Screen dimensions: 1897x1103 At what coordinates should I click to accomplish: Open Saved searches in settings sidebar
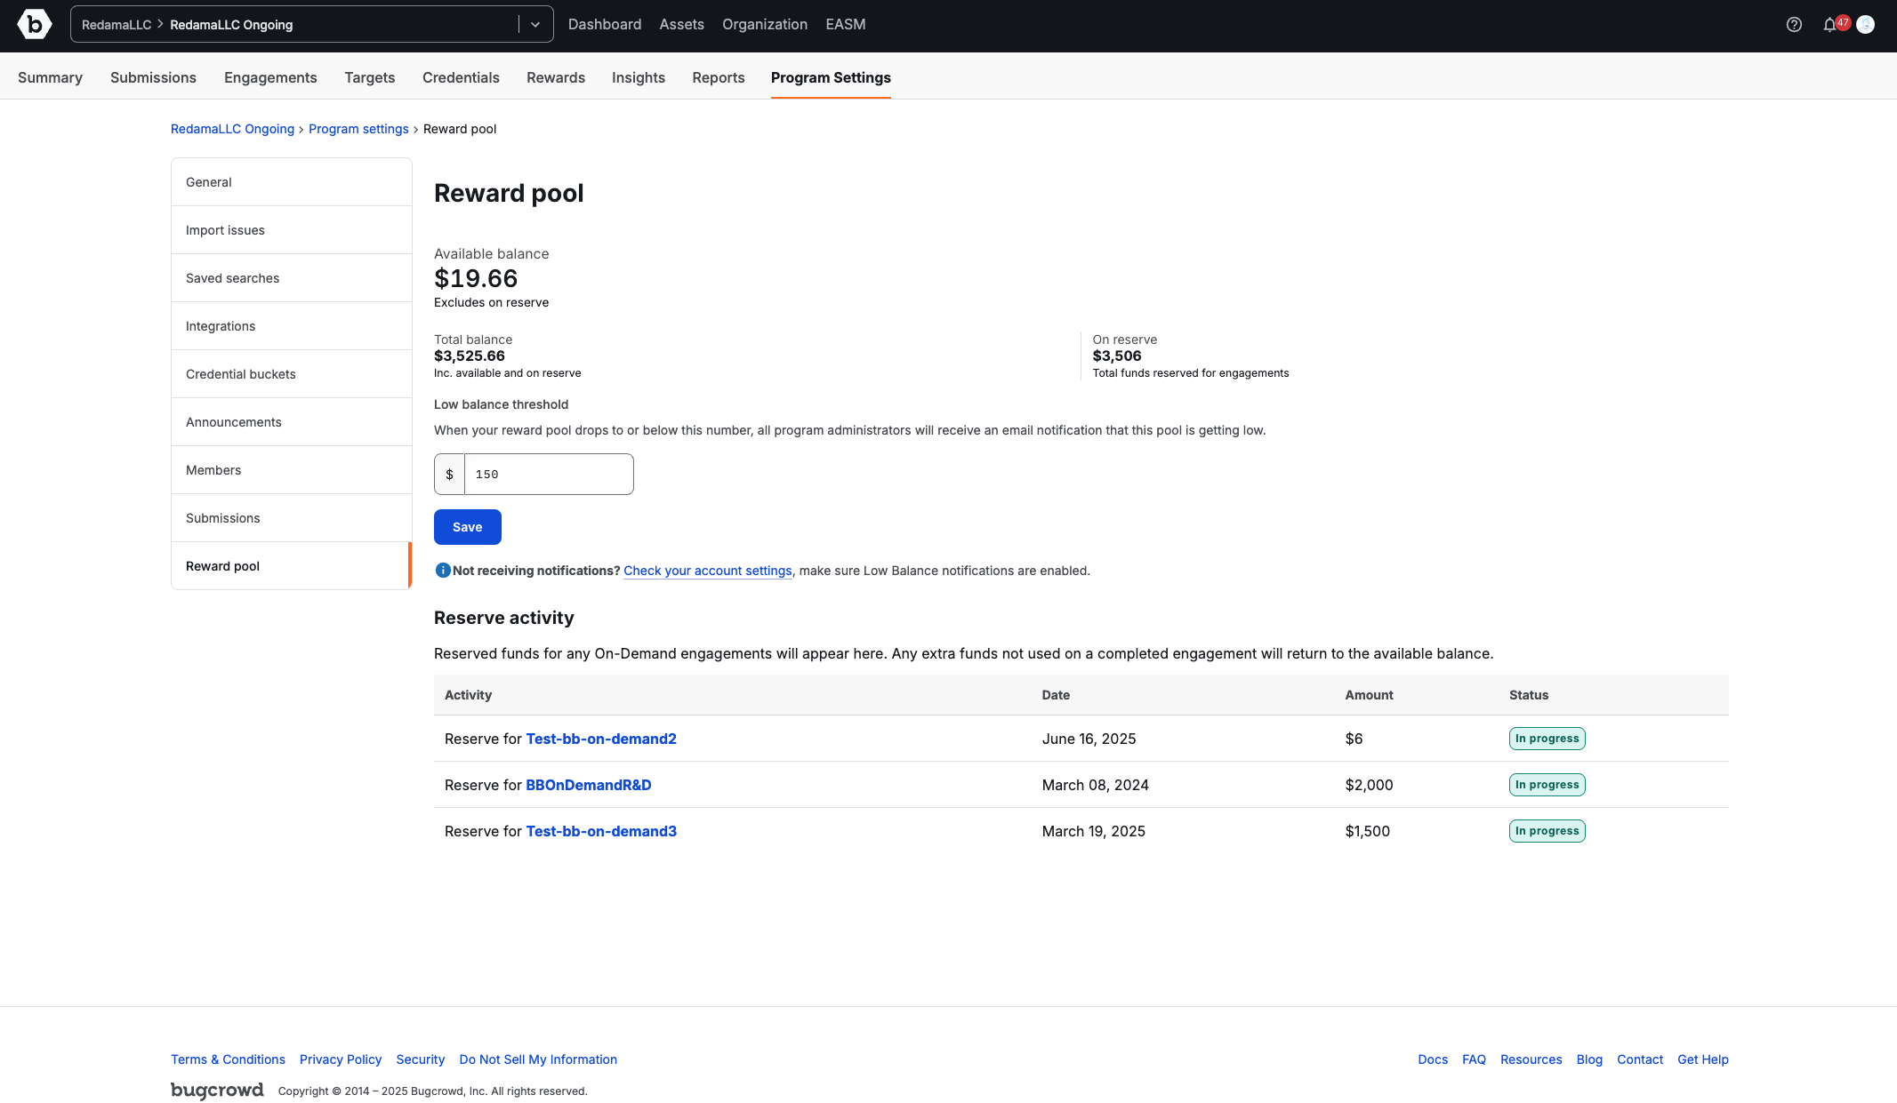292,278
